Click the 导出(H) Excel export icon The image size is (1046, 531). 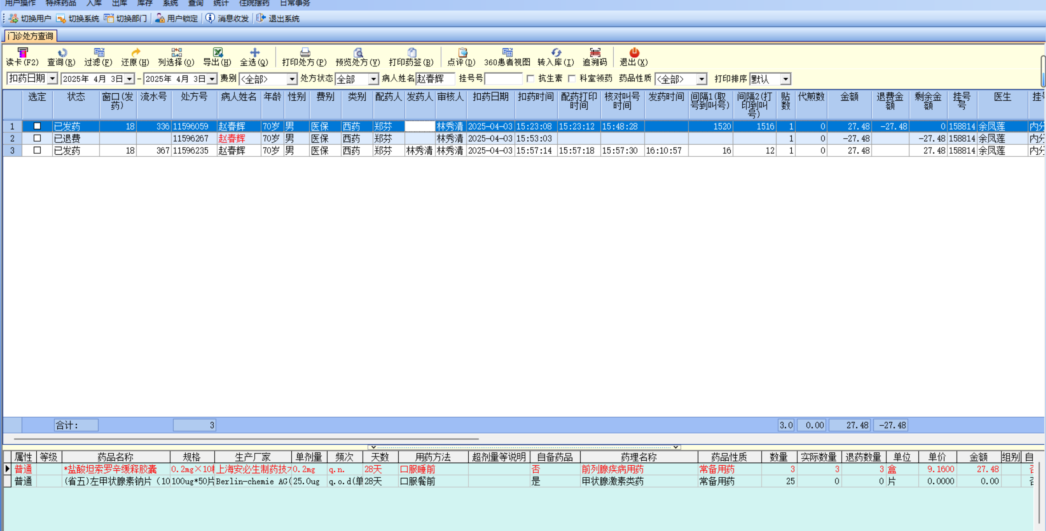pos(217,52)
